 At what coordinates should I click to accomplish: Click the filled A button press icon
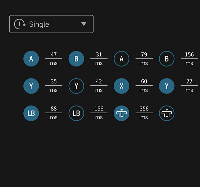click(31, 59)
